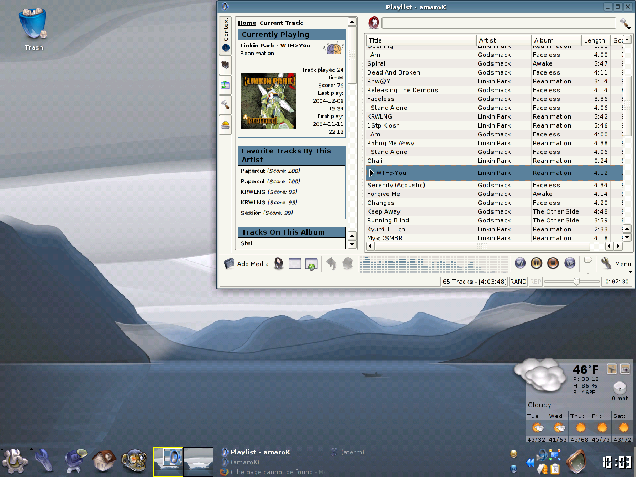Skip to previous track
The height and width of the screenshot is (477, 636).
(520, 263)
